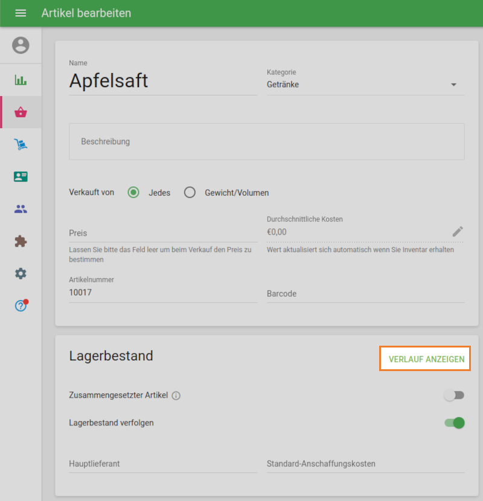Enable the Zusammengesetzter Artikel switch
This screenshot has width=483, height=501.
(454, 395)
